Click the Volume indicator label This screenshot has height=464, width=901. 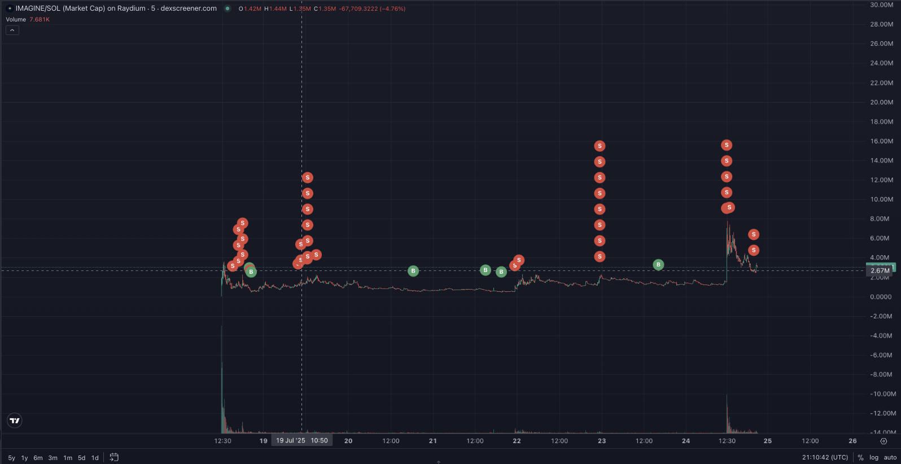tap(16, 19)
